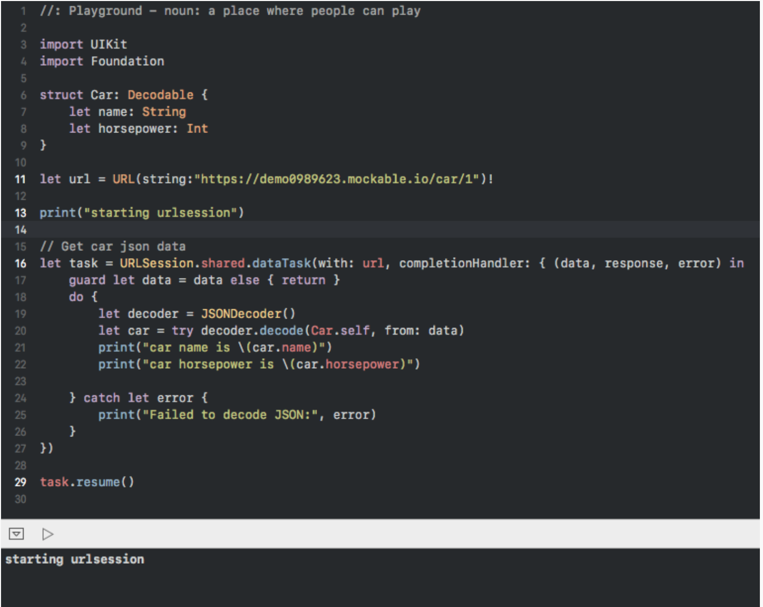Click the 'import UIKit' statement
763x607 pixels.
click(x=83, y=44)
